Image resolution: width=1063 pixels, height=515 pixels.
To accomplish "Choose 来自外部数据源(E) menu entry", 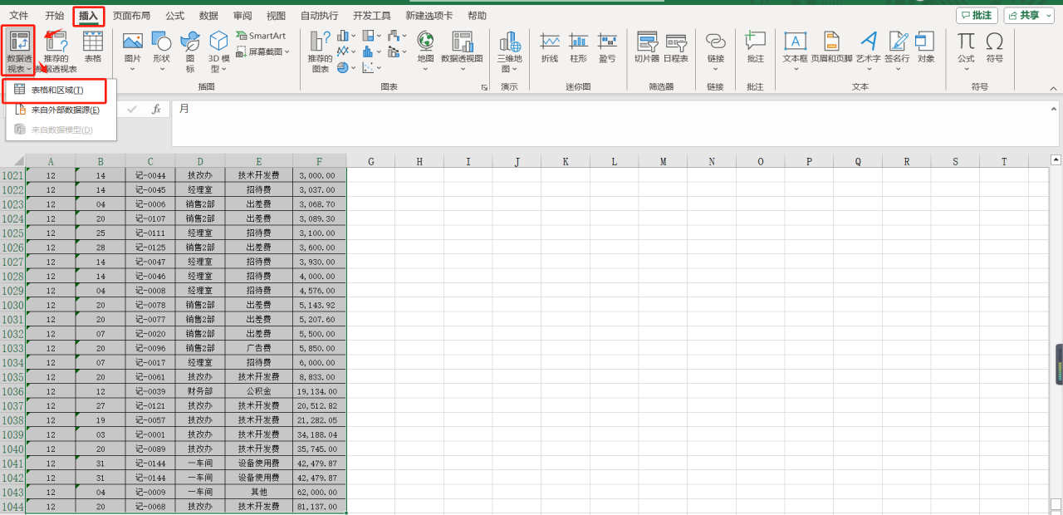I will click(x=61, y=110).
